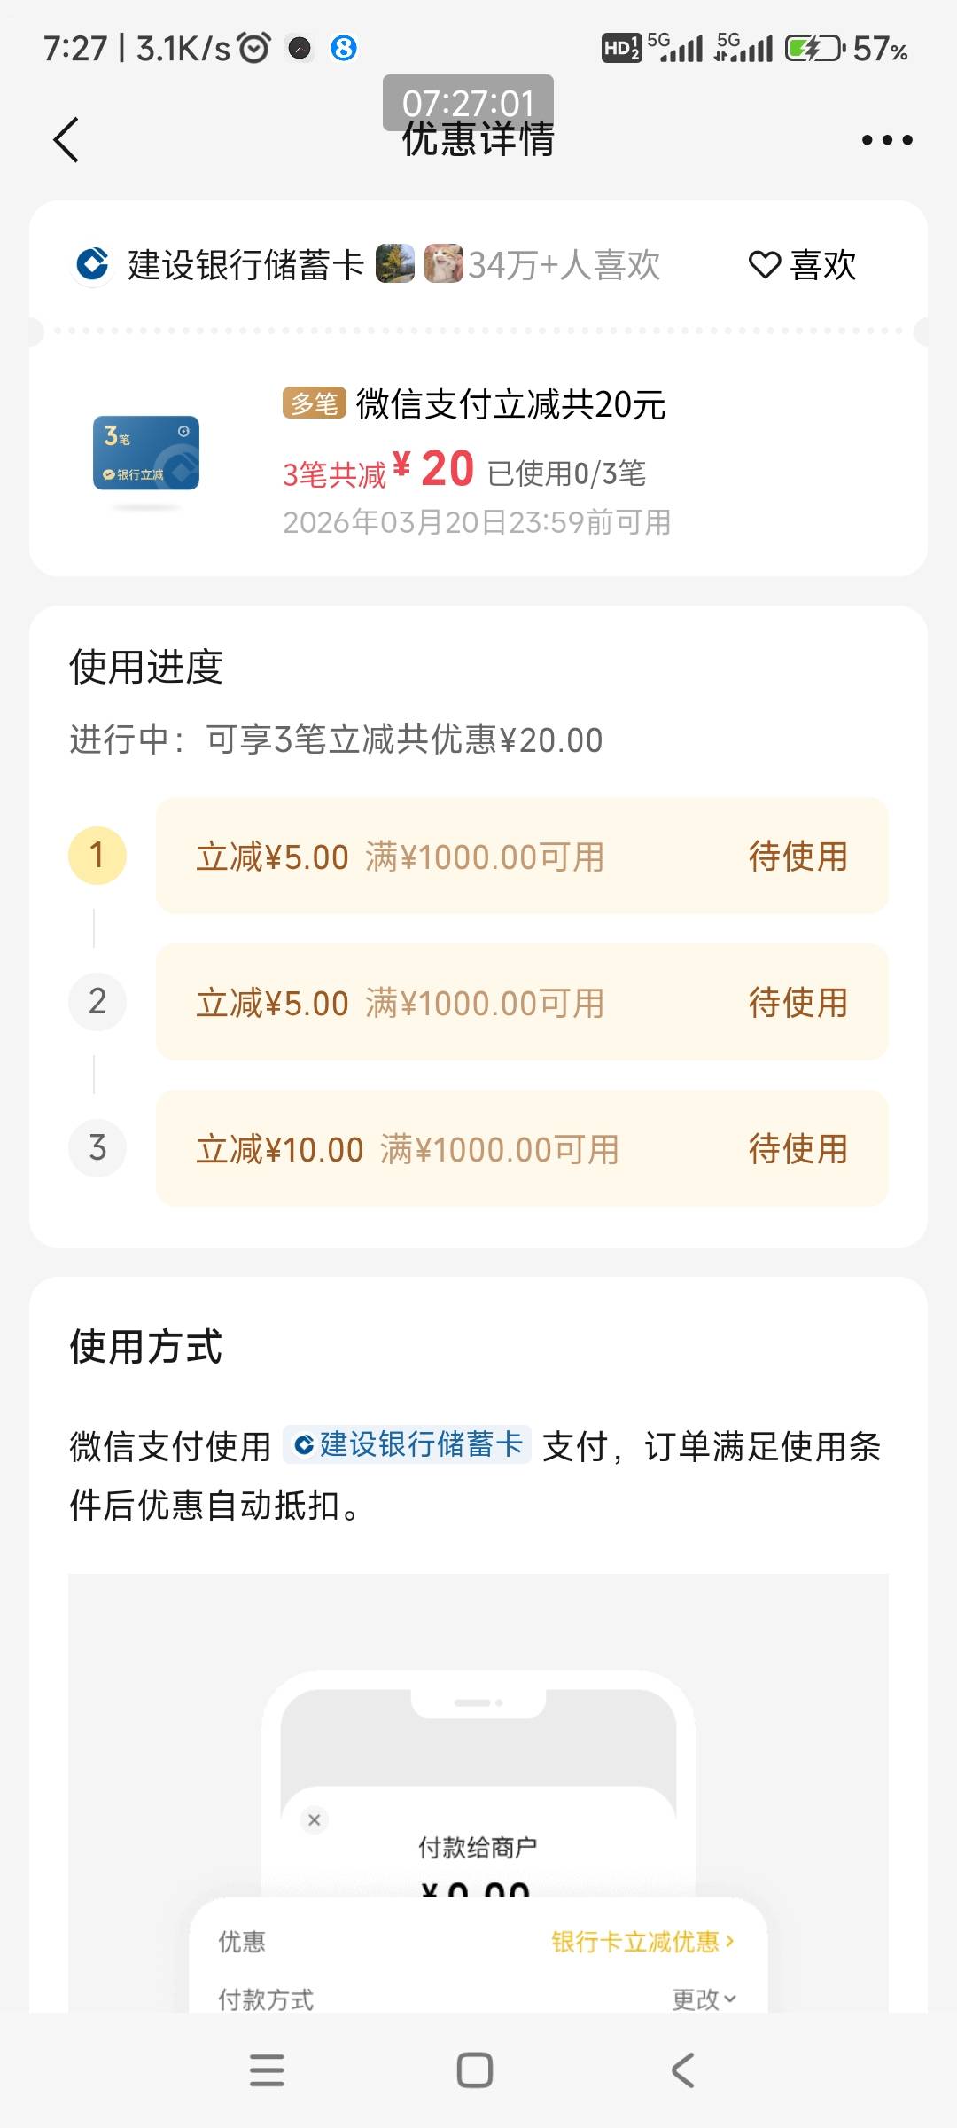The height and width of the screenshot is (2128, 957).
Task: Open the 更改 payment method dropdown
Action: pyautogui.click(x=704, y=1999)
